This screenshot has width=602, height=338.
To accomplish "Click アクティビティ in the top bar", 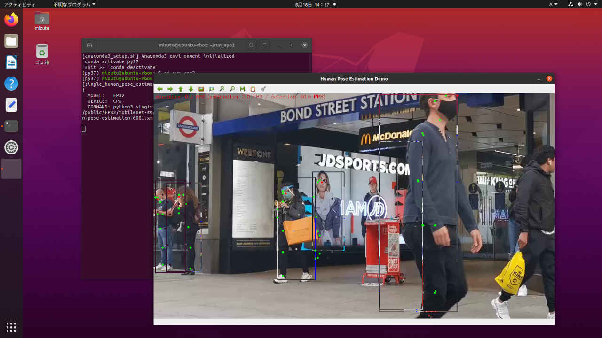I will click(19, 4).
